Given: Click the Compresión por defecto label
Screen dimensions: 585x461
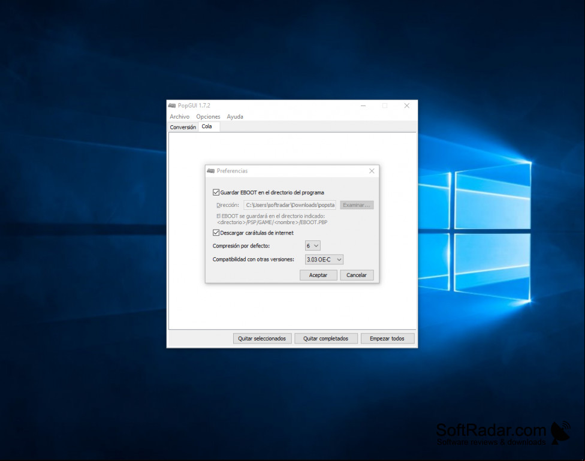Looking at the screenshot, I should (241, 246).
